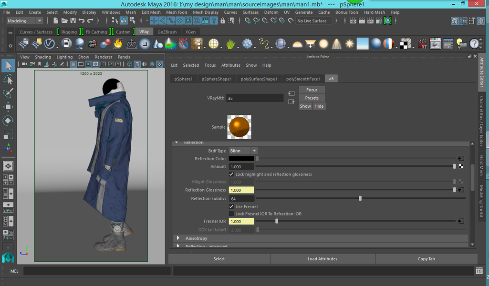489x286 pixels.
Task: Click the Presets button
Action: [x=312, y=98]
